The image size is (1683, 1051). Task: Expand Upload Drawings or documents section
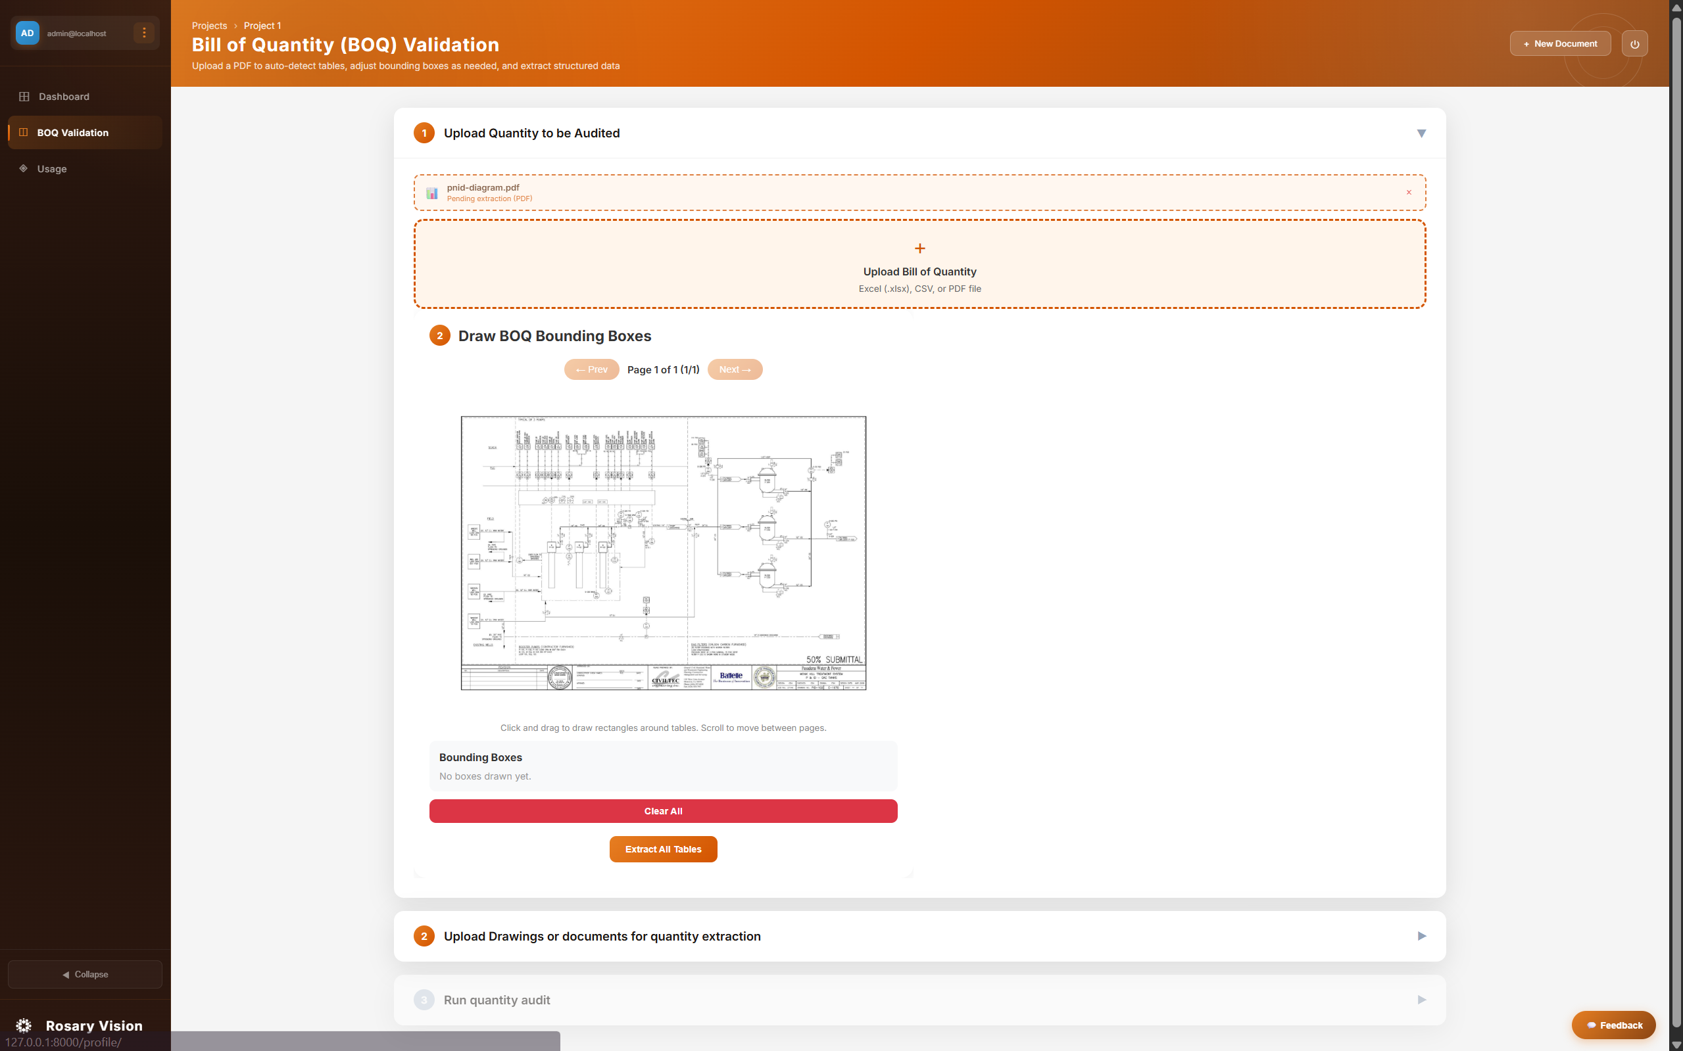pyautogui.click(x=1421, y=935)
